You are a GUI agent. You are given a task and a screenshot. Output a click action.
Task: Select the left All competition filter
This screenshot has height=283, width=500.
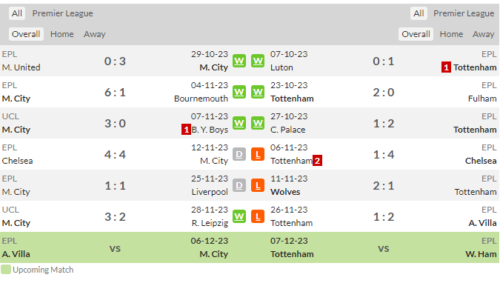point(17,13)
